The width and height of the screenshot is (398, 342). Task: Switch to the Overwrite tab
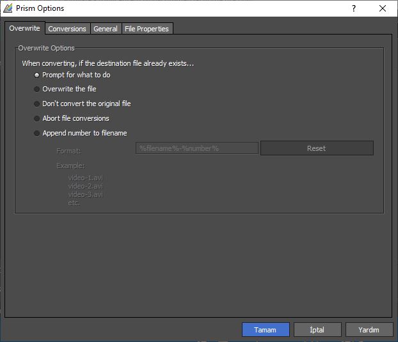pyautogui.click(x=24, y=28)
